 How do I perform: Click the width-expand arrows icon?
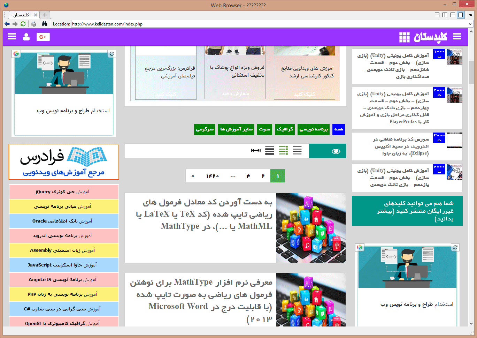(x=256, y=150)
